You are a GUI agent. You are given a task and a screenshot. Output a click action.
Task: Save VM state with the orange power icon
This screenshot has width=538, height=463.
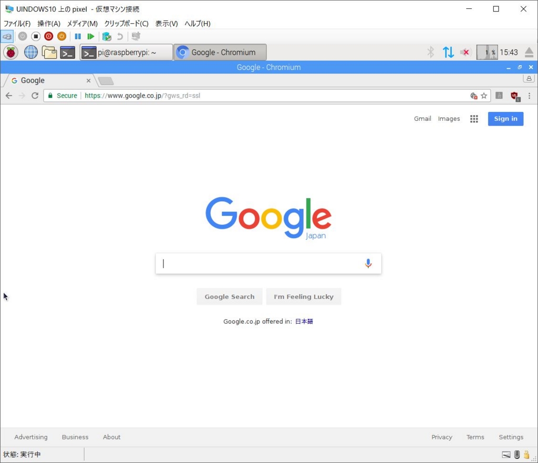(x=62, y=36)
